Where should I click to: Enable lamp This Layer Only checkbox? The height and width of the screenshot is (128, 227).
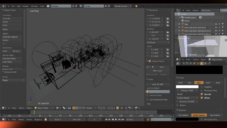click(202, 90)
